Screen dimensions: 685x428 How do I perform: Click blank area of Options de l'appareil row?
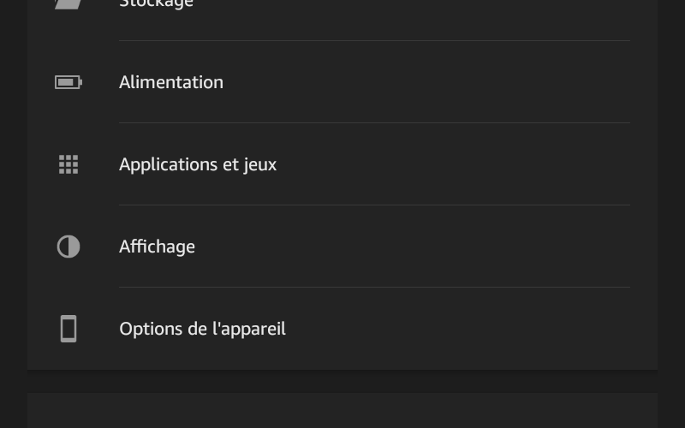(459, 329)
